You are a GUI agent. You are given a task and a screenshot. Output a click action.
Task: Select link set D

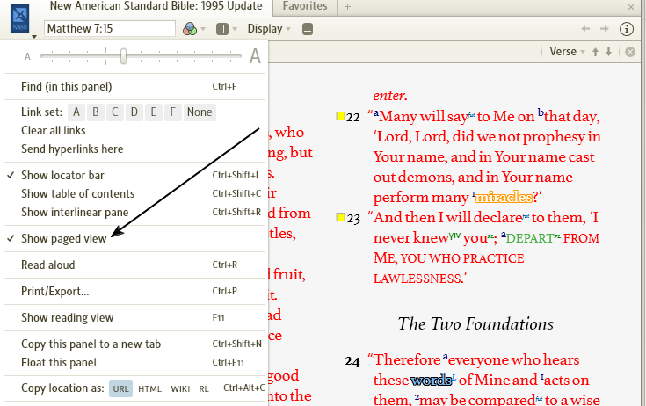pos(134,112)
